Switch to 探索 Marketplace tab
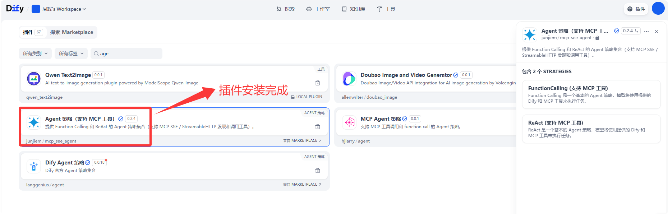This screenshot has height=214, width=668. pos(72,32)
